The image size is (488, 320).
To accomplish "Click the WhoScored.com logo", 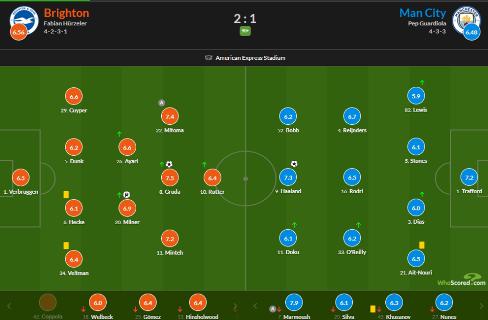I will (x=461, y=279).
